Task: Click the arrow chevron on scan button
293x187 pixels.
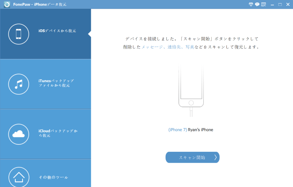Action: coord(215,157)
